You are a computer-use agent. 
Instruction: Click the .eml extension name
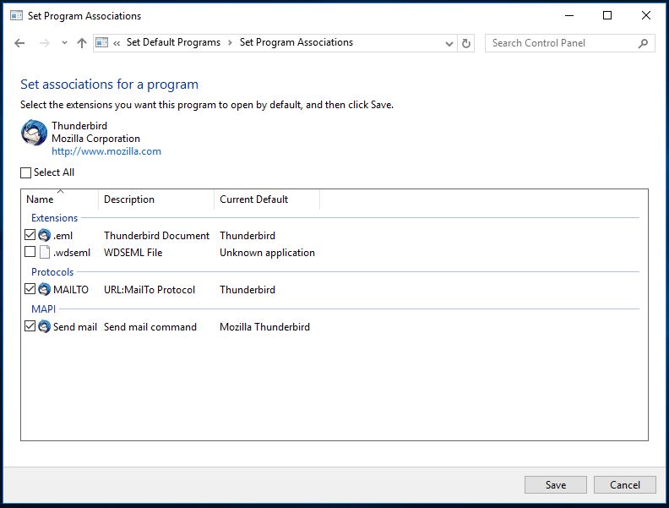tap(63, 236)
